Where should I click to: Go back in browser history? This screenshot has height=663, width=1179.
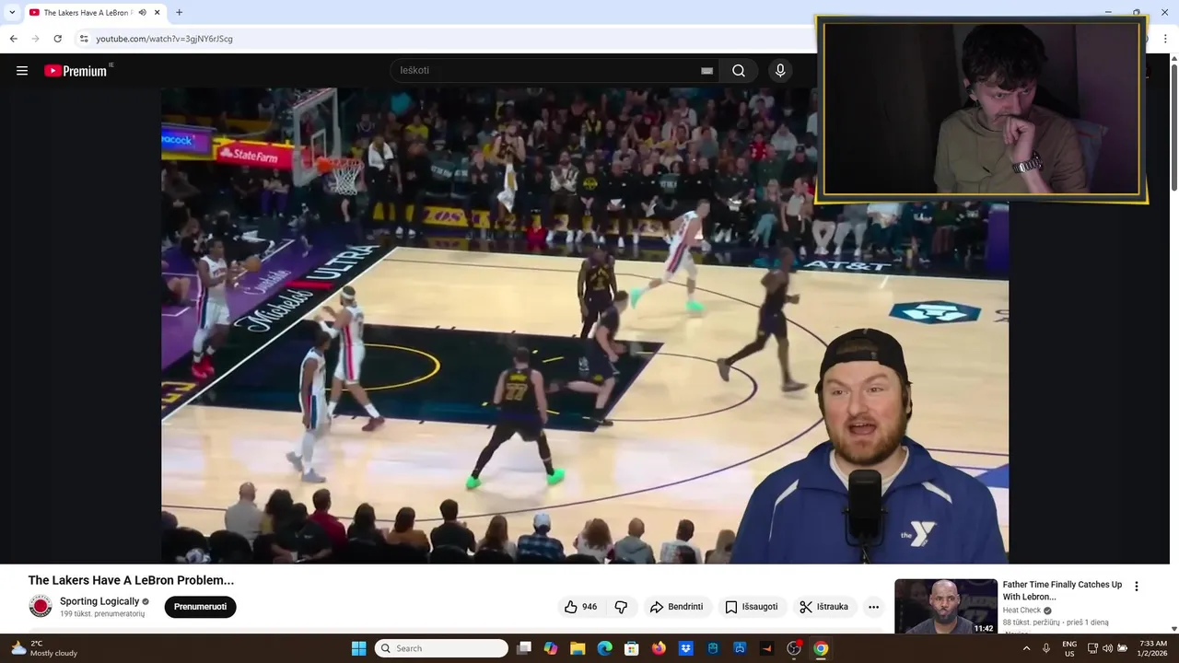14,39
